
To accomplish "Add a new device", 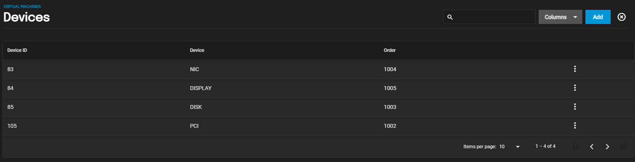I will point(598,17).
